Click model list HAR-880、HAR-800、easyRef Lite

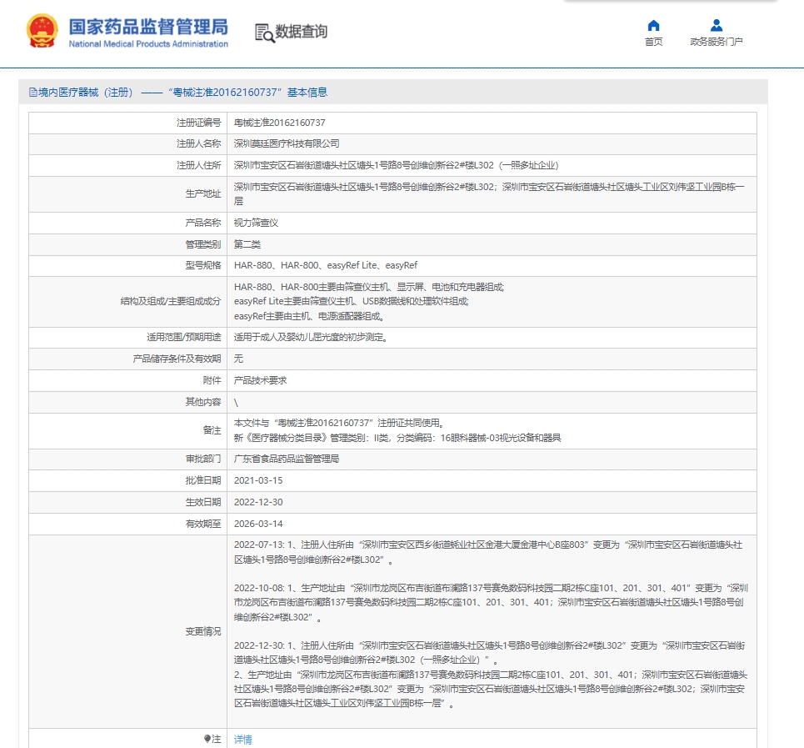click(x=326, y=265)
